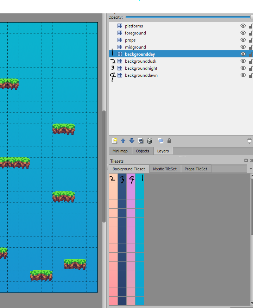
Task: Lower the selected layer with down arrow
Action: [x=132, y=141]
